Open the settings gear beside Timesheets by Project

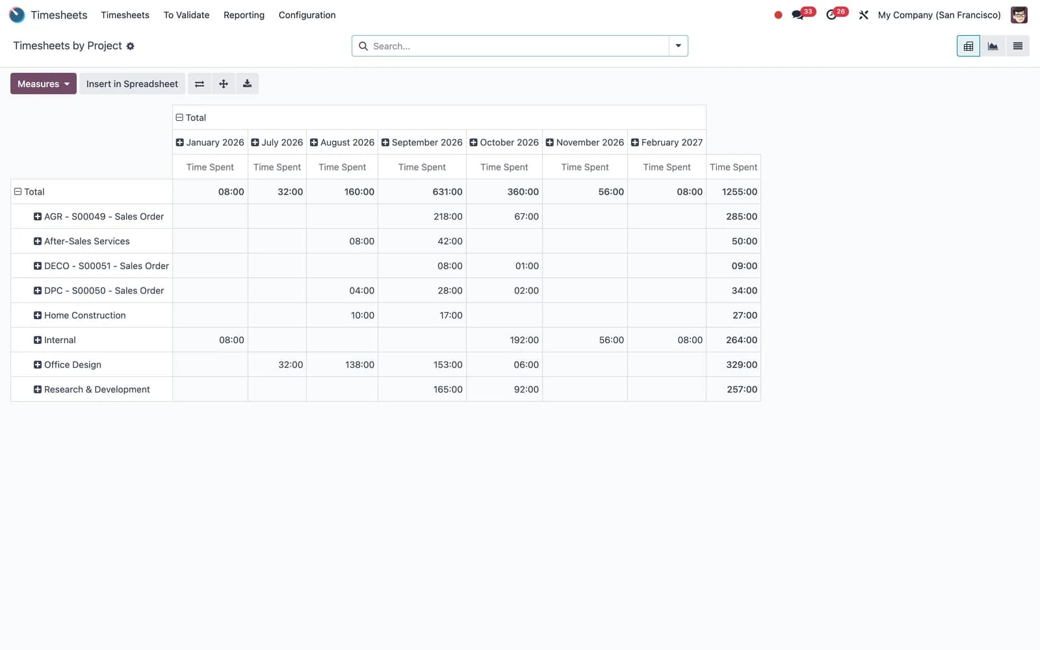pyautogui.click(x=130, y=46)
